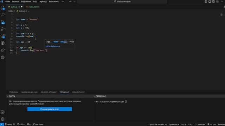The image size is (225, 126).
Task: Click the minimap in editor
Action: [222, 14]
